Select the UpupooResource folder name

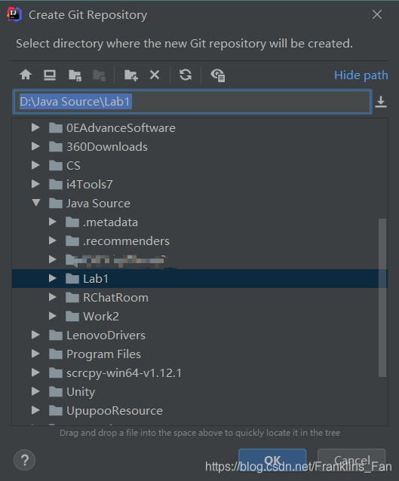(x=115, y=411)
